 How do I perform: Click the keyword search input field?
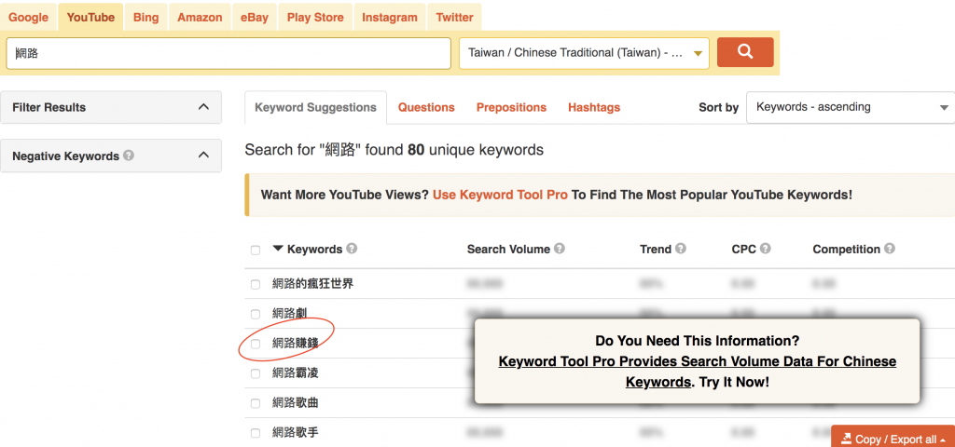(228, 53)
